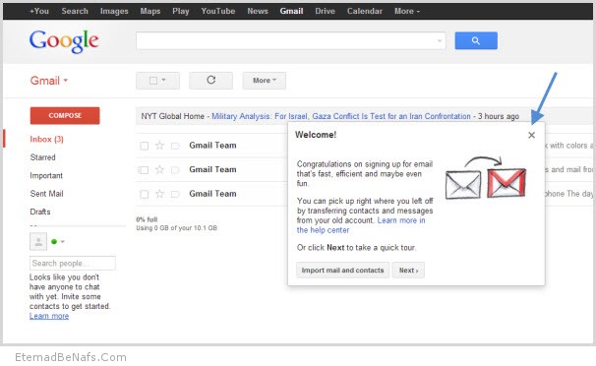Click the Search people input field
The image size is (596, 366).
(72, 263)
